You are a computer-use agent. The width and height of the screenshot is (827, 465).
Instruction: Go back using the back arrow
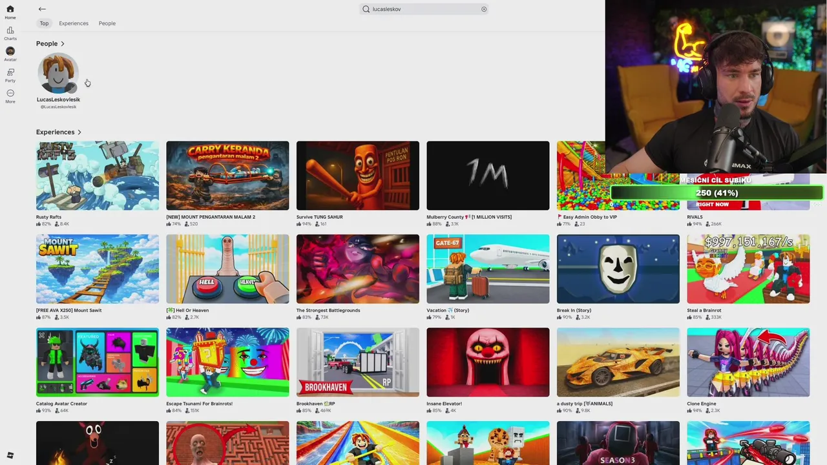[x=42, y=9]
